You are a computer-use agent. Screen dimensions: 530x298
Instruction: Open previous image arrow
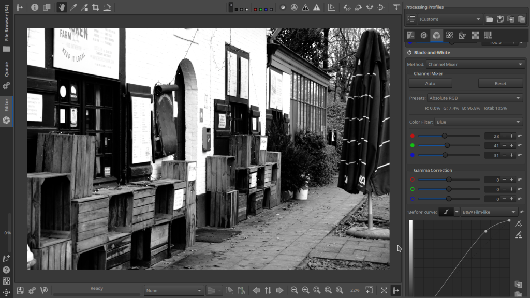256,290
